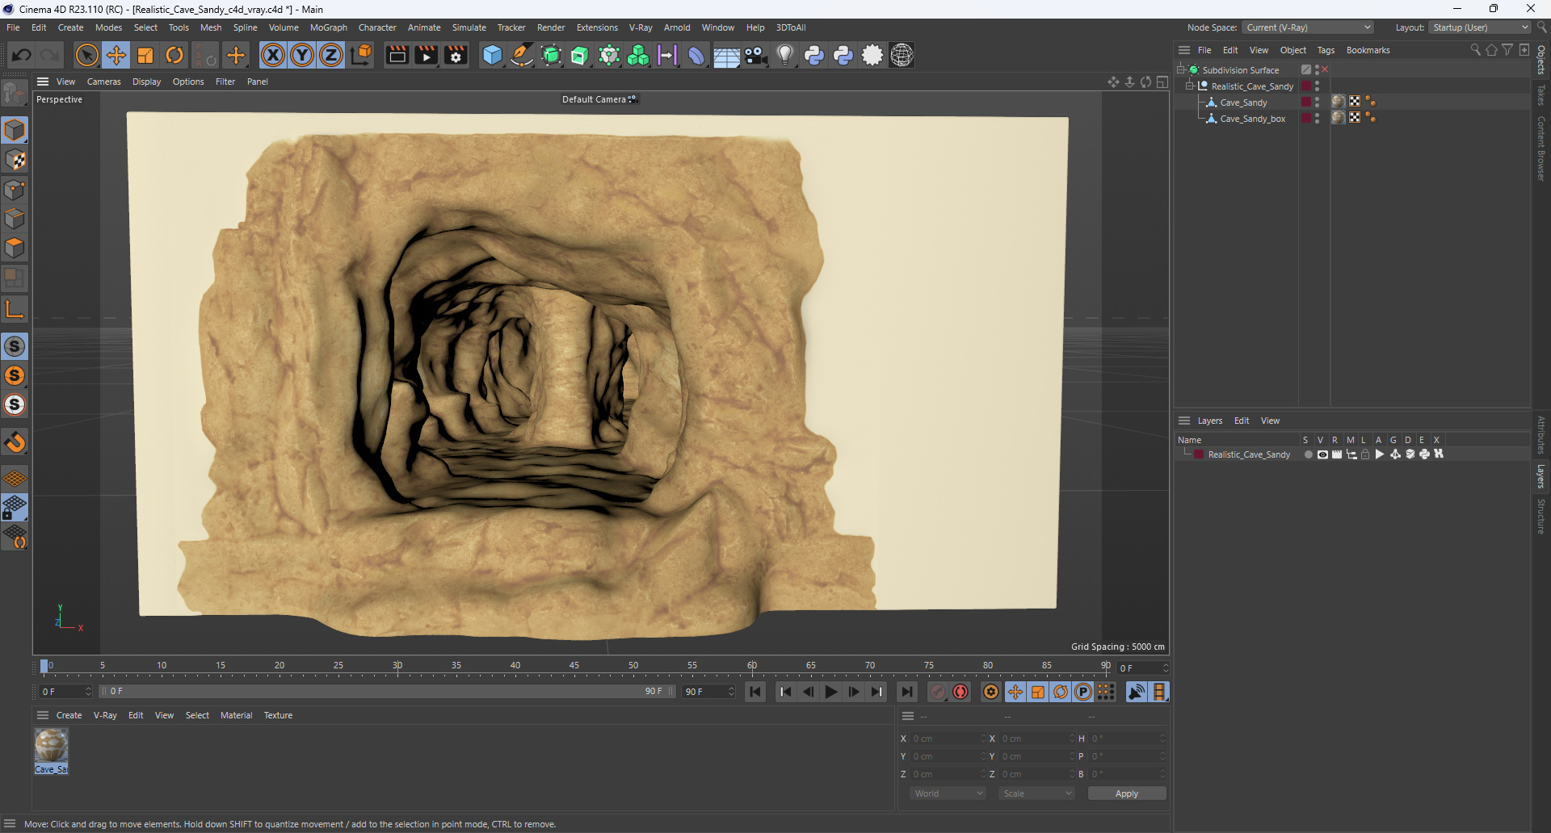Click the Undo arrow icon
Image resolution: width=1551 pixels, height=833 pixels.
coord(22,55)
